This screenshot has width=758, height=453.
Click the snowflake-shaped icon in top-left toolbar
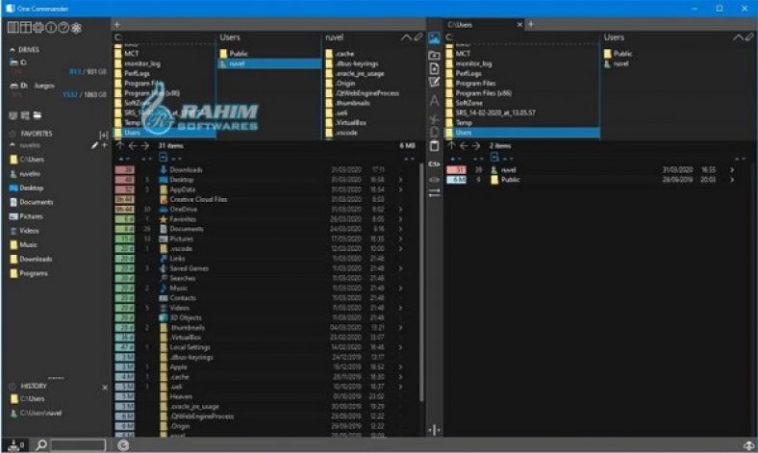(76, 28)
